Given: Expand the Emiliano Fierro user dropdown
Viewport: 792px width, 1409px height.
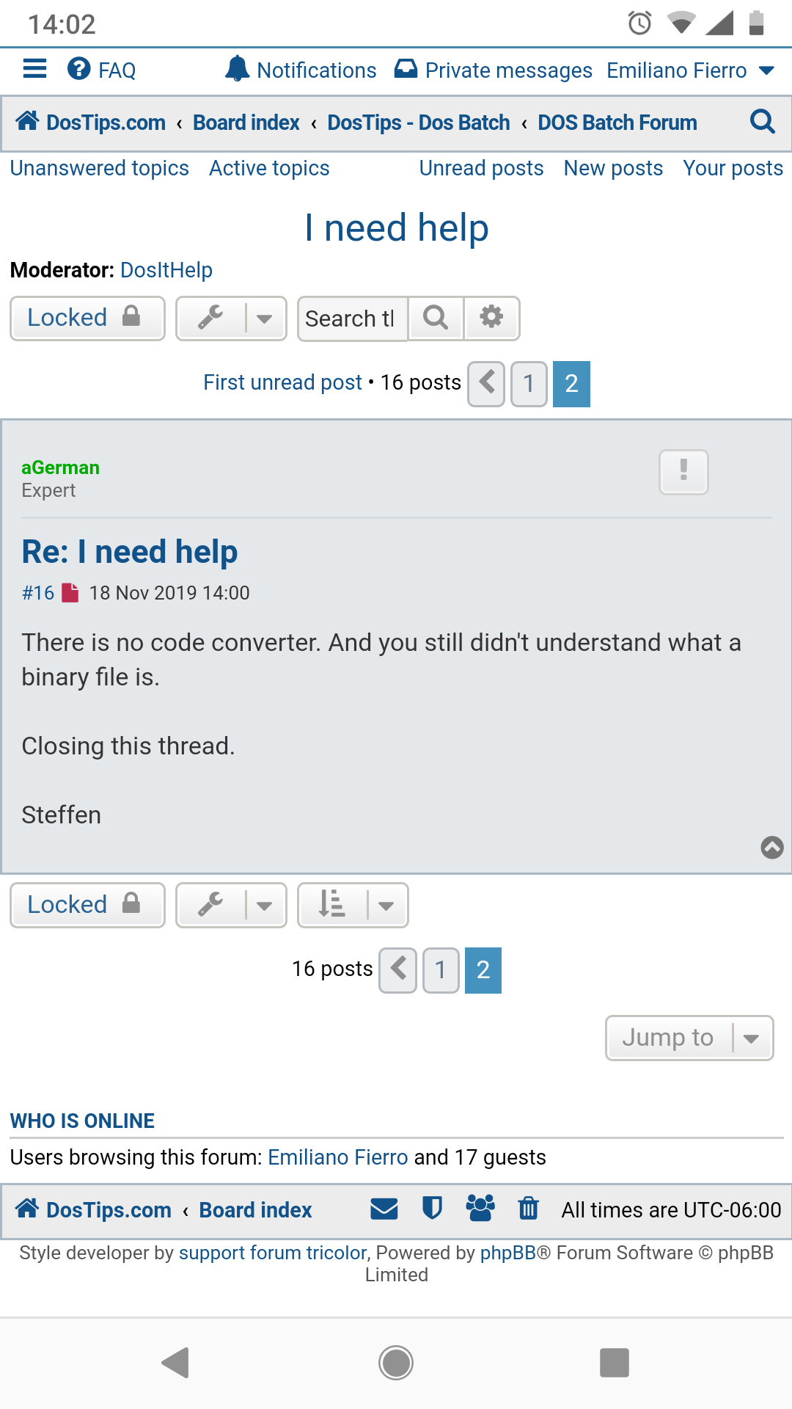Looking at the screenshot, I should [690, 70].
